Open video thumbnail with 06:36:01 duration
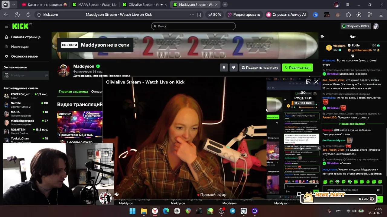Viewport: 387px width, 217px height. coord(80,124)
